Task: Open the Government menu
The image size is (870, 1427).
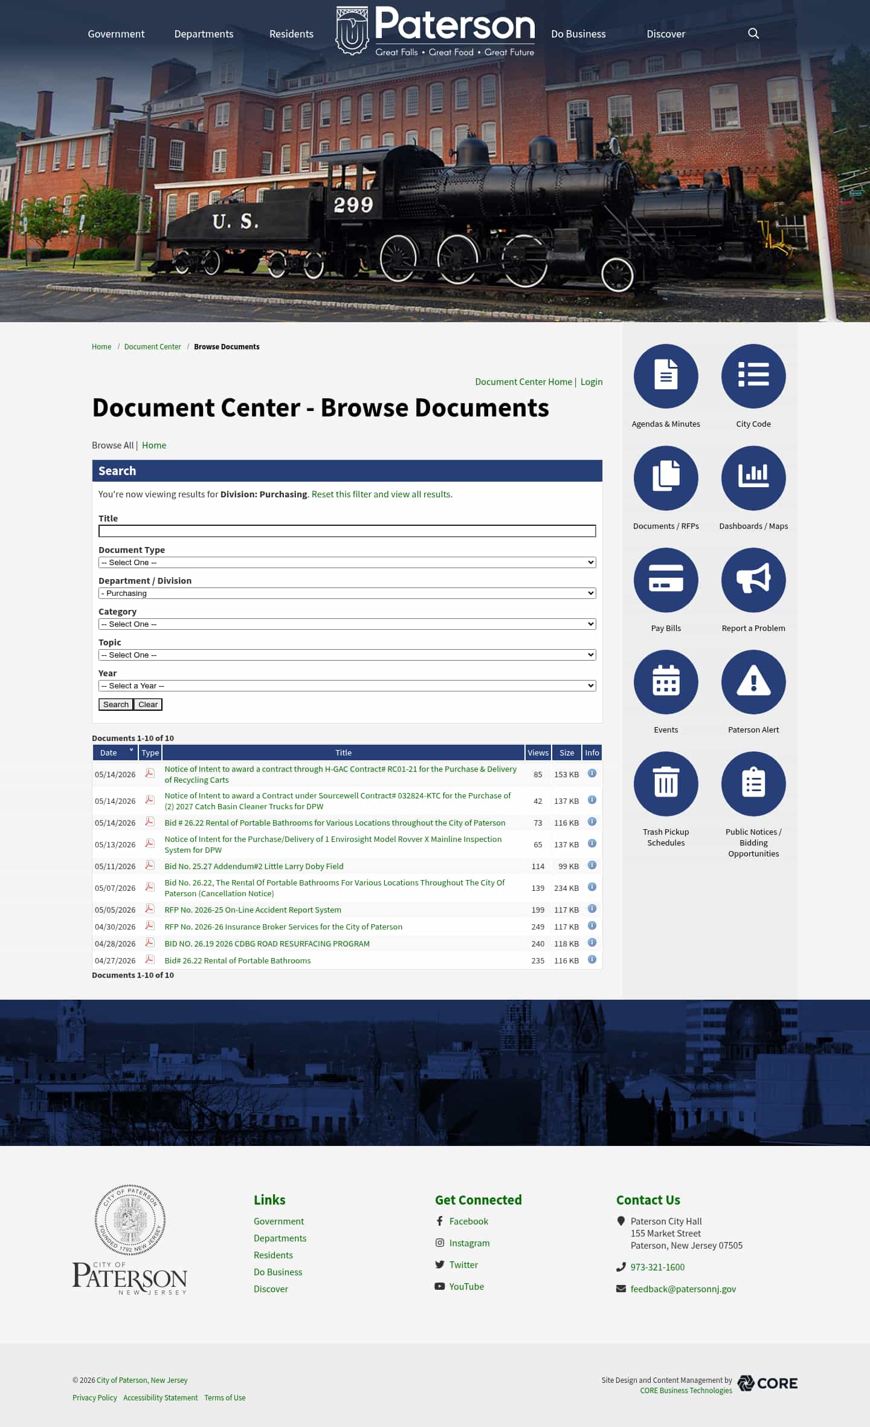Action: pos(116,34)
